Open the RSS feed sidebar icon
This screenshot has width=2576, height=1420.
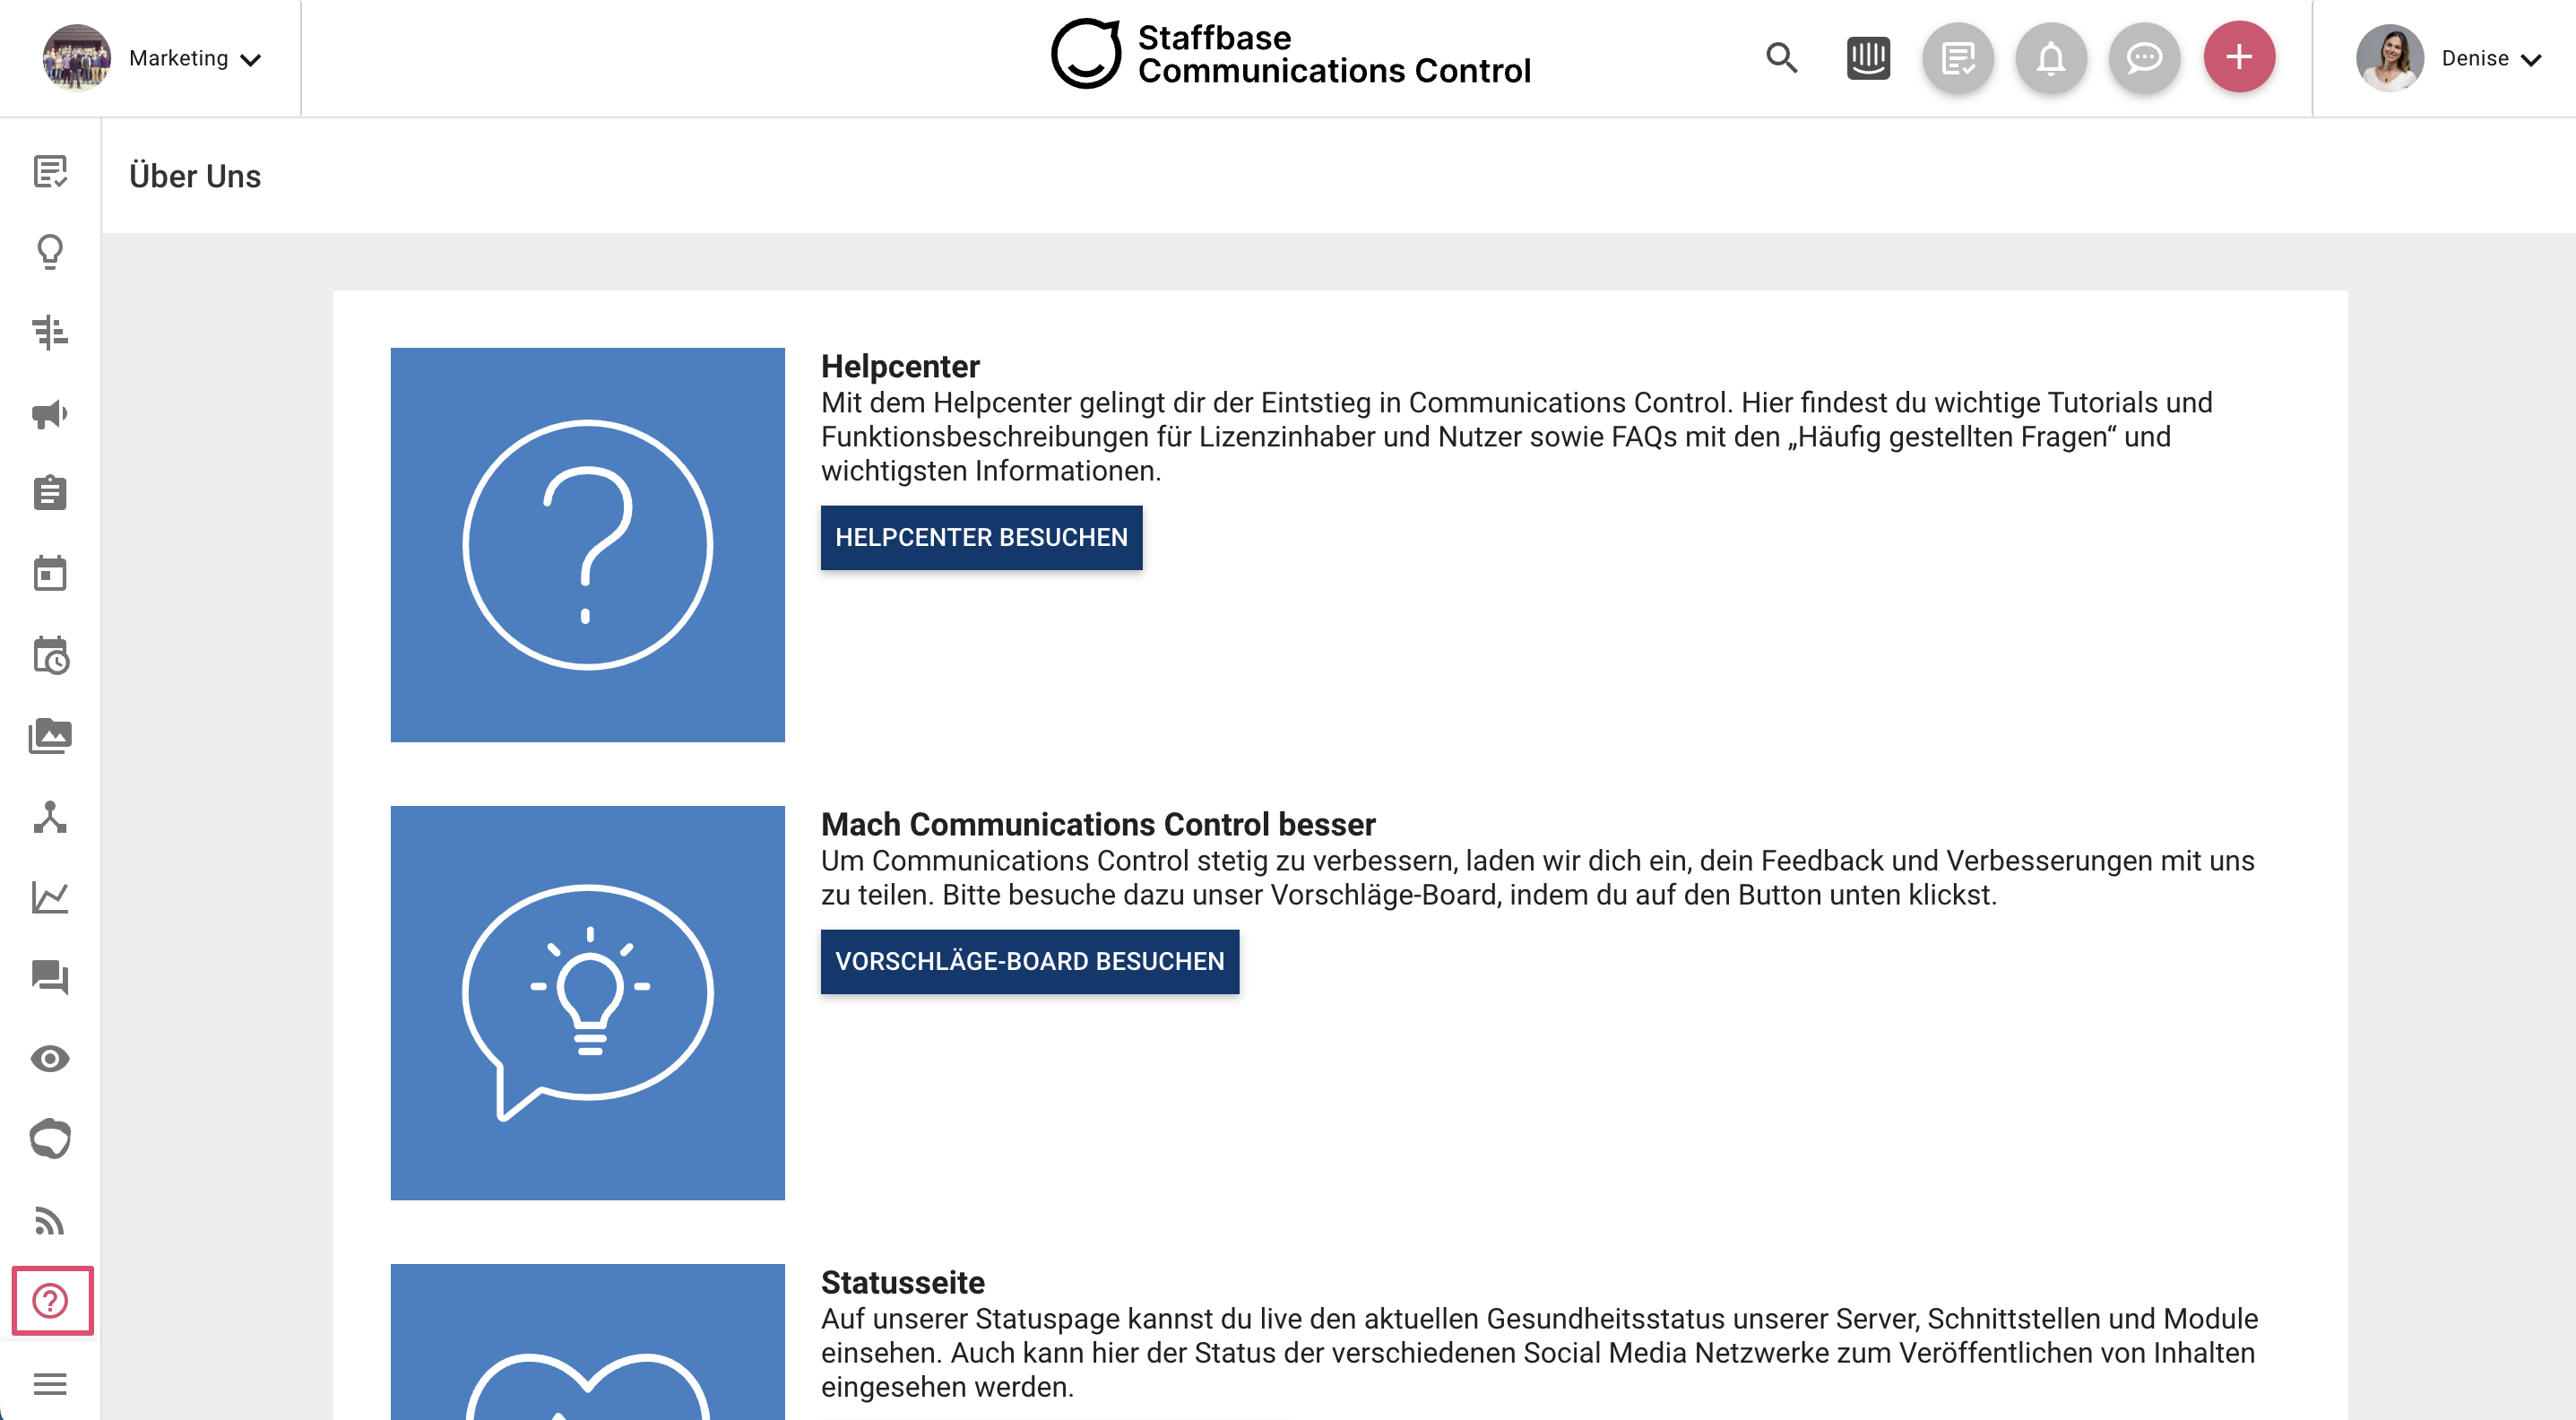pos(50,1221)
